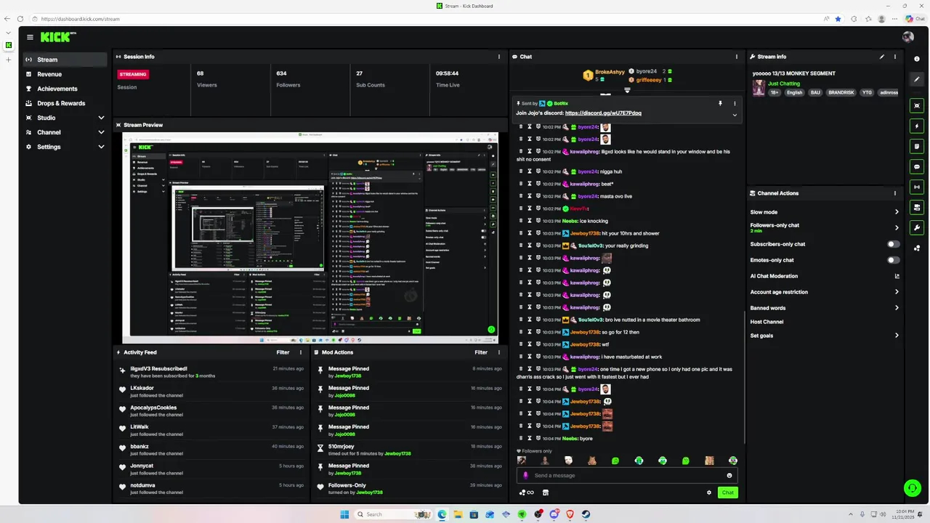The image size is (930, 523).
Task: Click the pencil edit icon in right rail
Action: 917,79
